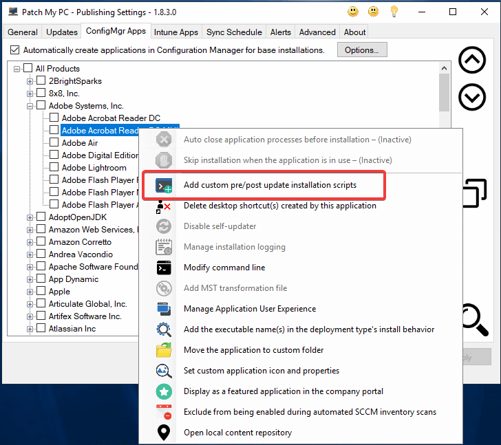
Task: Check the All Products checkbox
Action: click(x=28, y=68)
